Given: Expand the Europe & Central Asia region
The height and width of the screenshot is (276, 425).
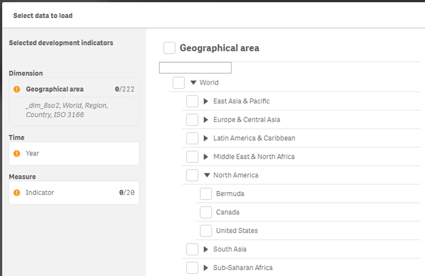Looking at the screenshot, I should point(206,120).
